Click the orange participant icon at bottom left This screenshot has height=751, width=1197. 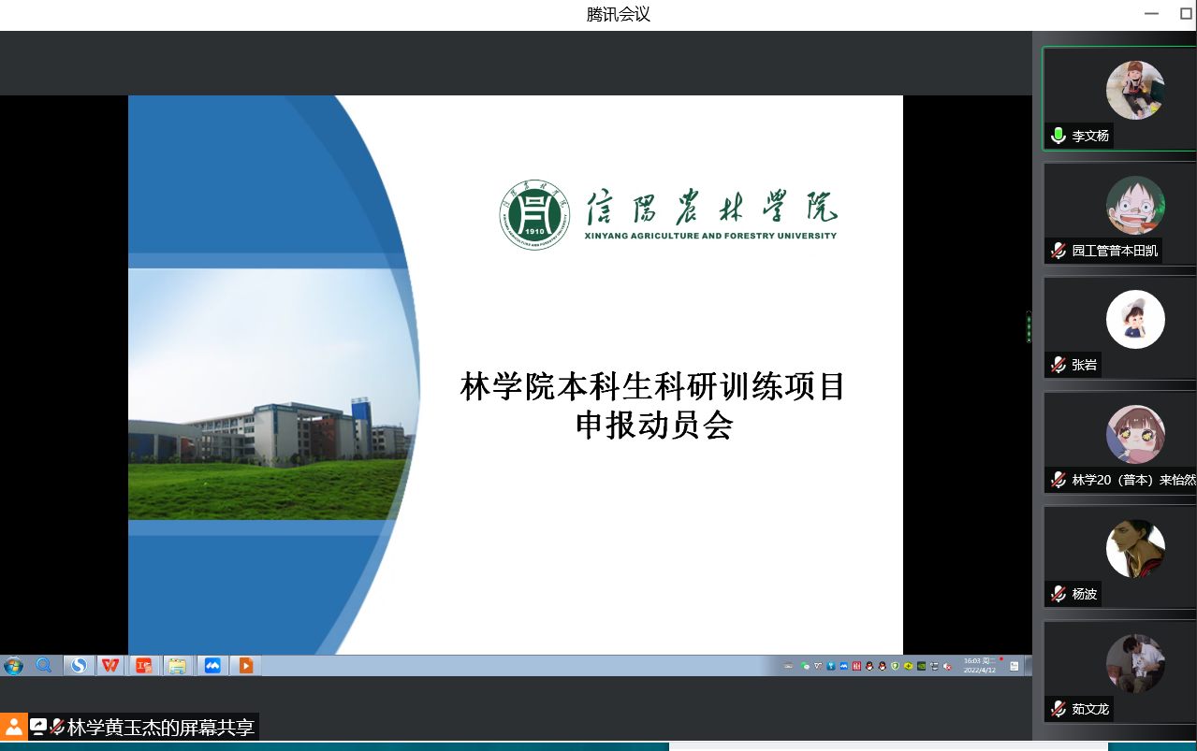[x=14, y=727]
